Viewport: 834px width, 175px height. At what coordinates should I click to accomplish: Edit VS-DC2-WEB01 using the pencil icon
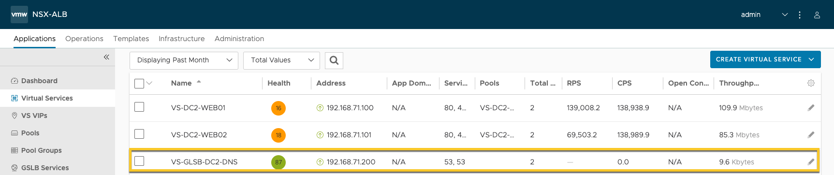(x=811, y=108)
